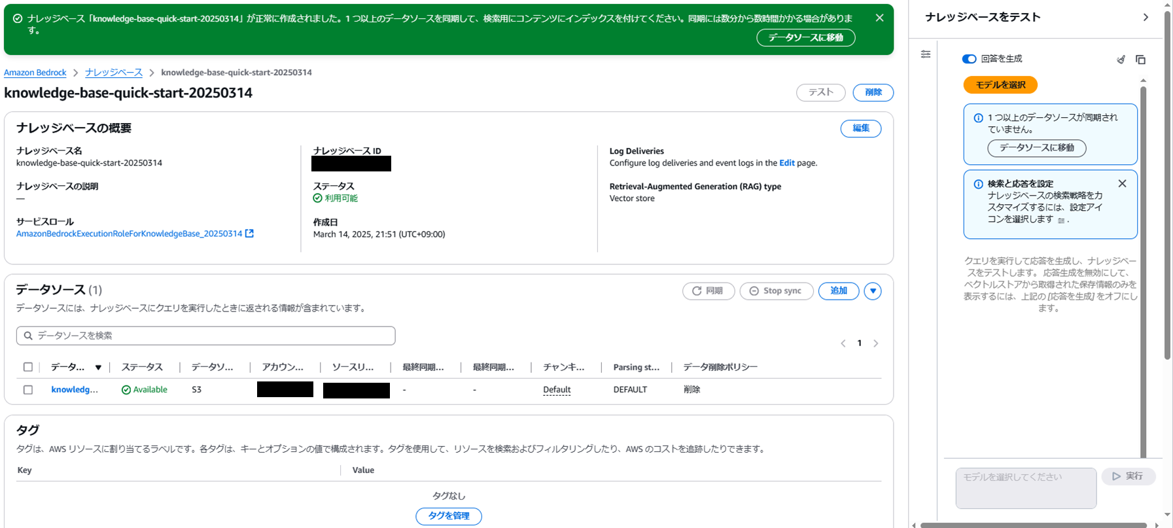Screen dimensions: 1173x528
Task: Click the 同期 sync button
Action: click(x=709, y=291)
